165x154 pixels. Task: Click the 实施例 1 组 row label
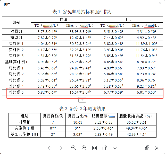(24, 128)
